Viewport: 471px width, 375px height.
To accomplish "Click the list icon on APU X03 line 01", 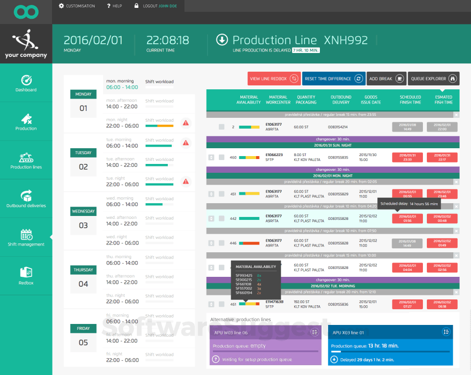I will 446,332.
